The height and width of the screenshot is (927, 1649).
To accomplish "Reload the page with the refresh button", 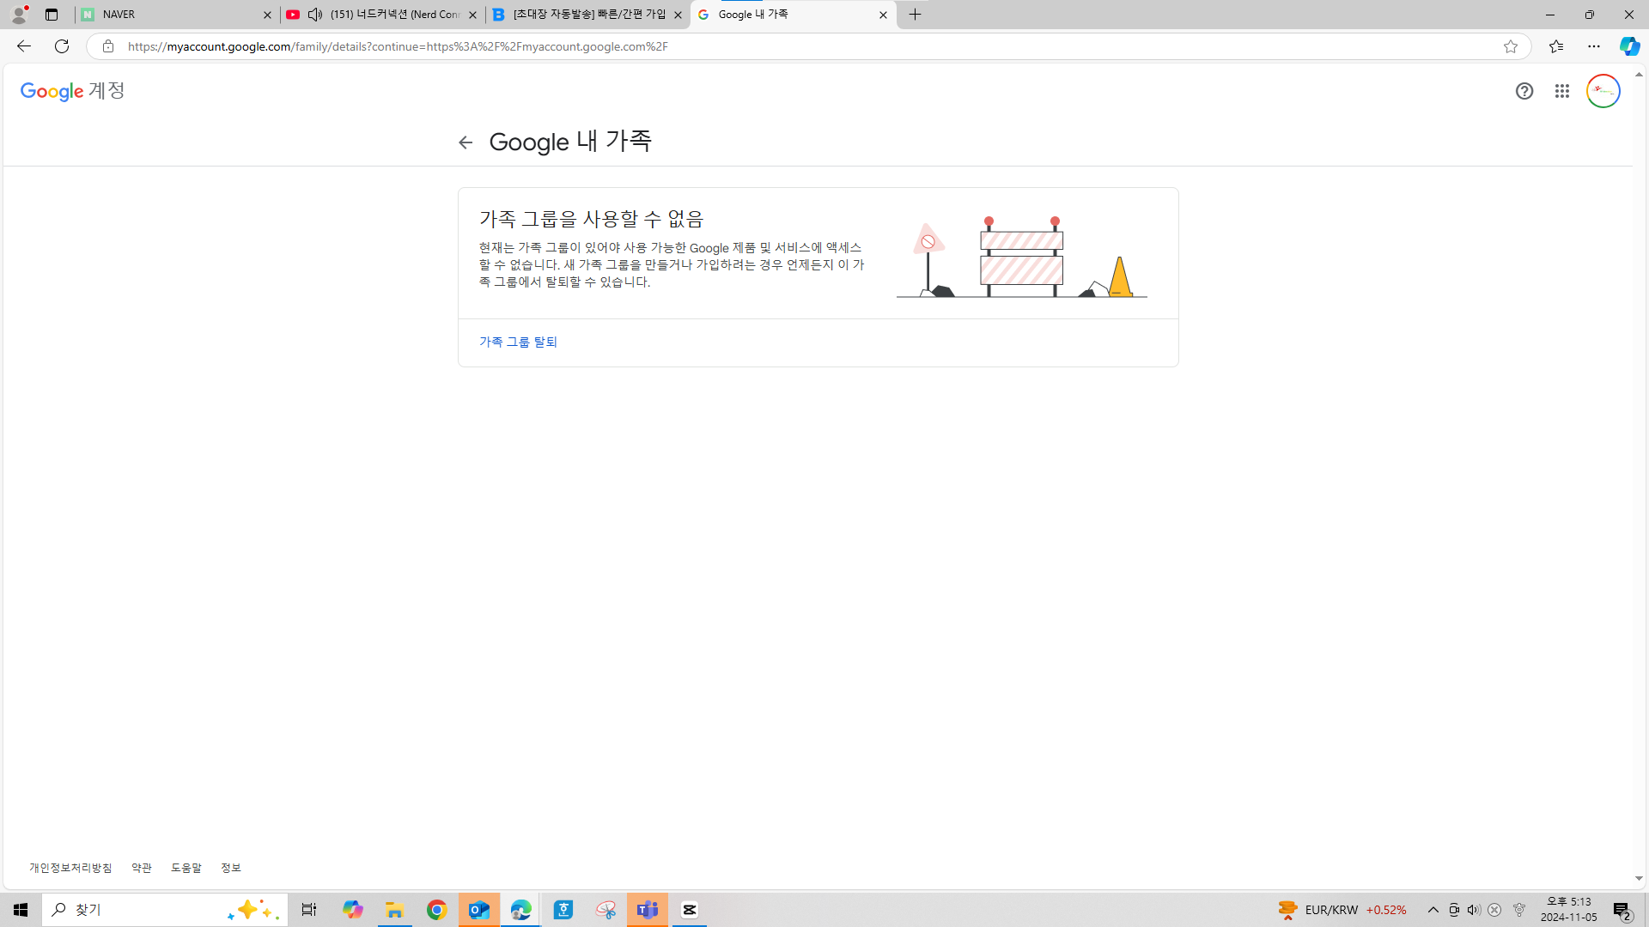I will pyautogui.click(x=62, y=46).
